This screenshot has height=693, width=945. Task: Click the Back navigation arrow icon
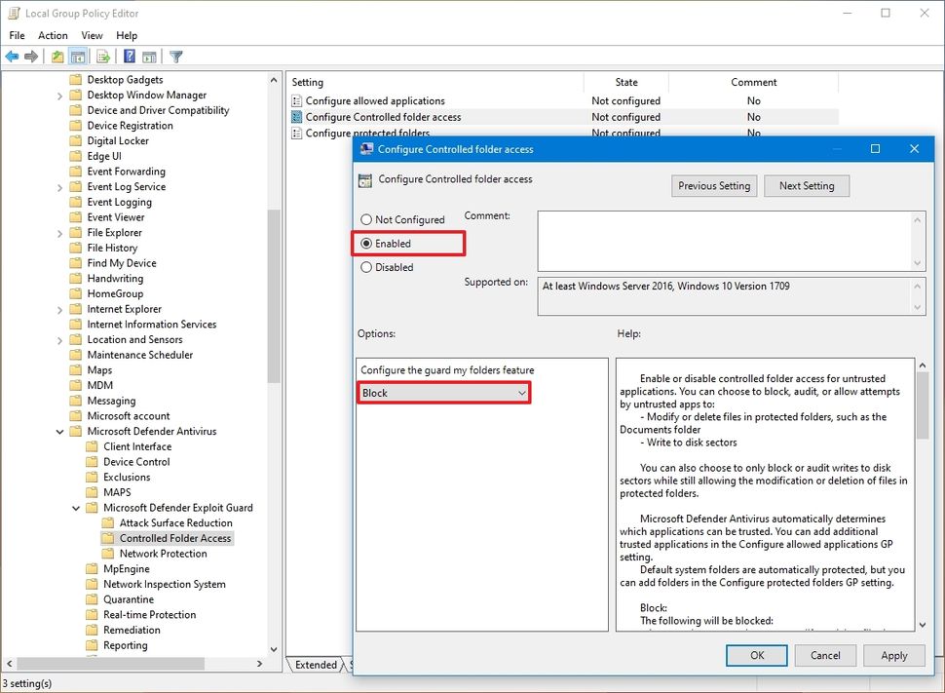11,56
